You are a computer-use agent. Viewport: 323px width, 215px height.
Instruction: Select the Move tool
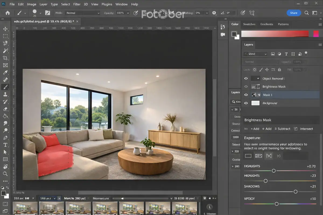click(5, 29)
